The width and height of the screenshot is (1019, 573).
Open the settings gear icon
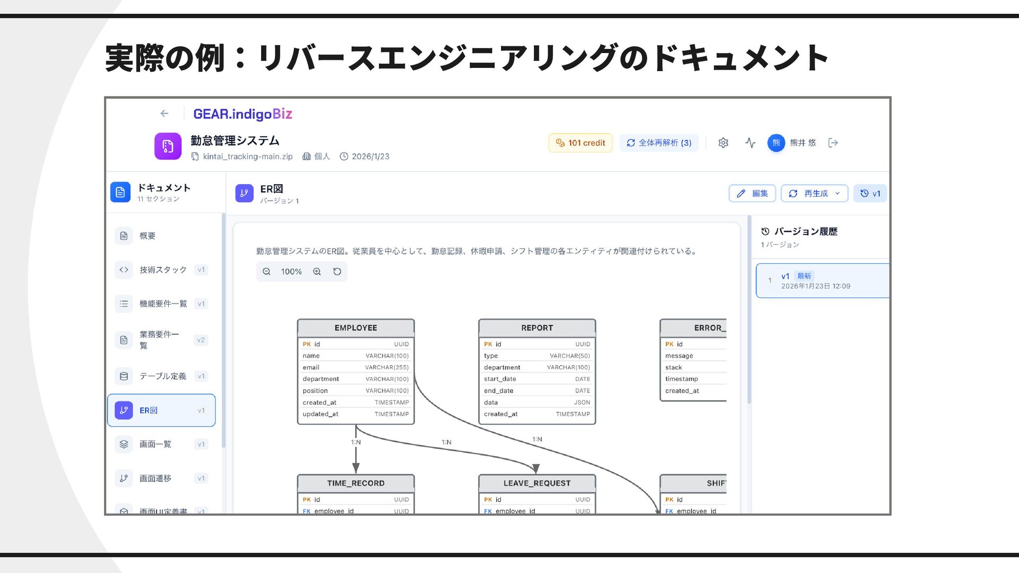tap(723, 143)
